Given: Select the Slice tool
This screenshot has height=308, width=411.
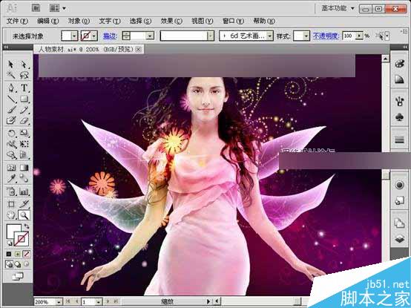Looking at the screenshot, I should coord(24,204).
